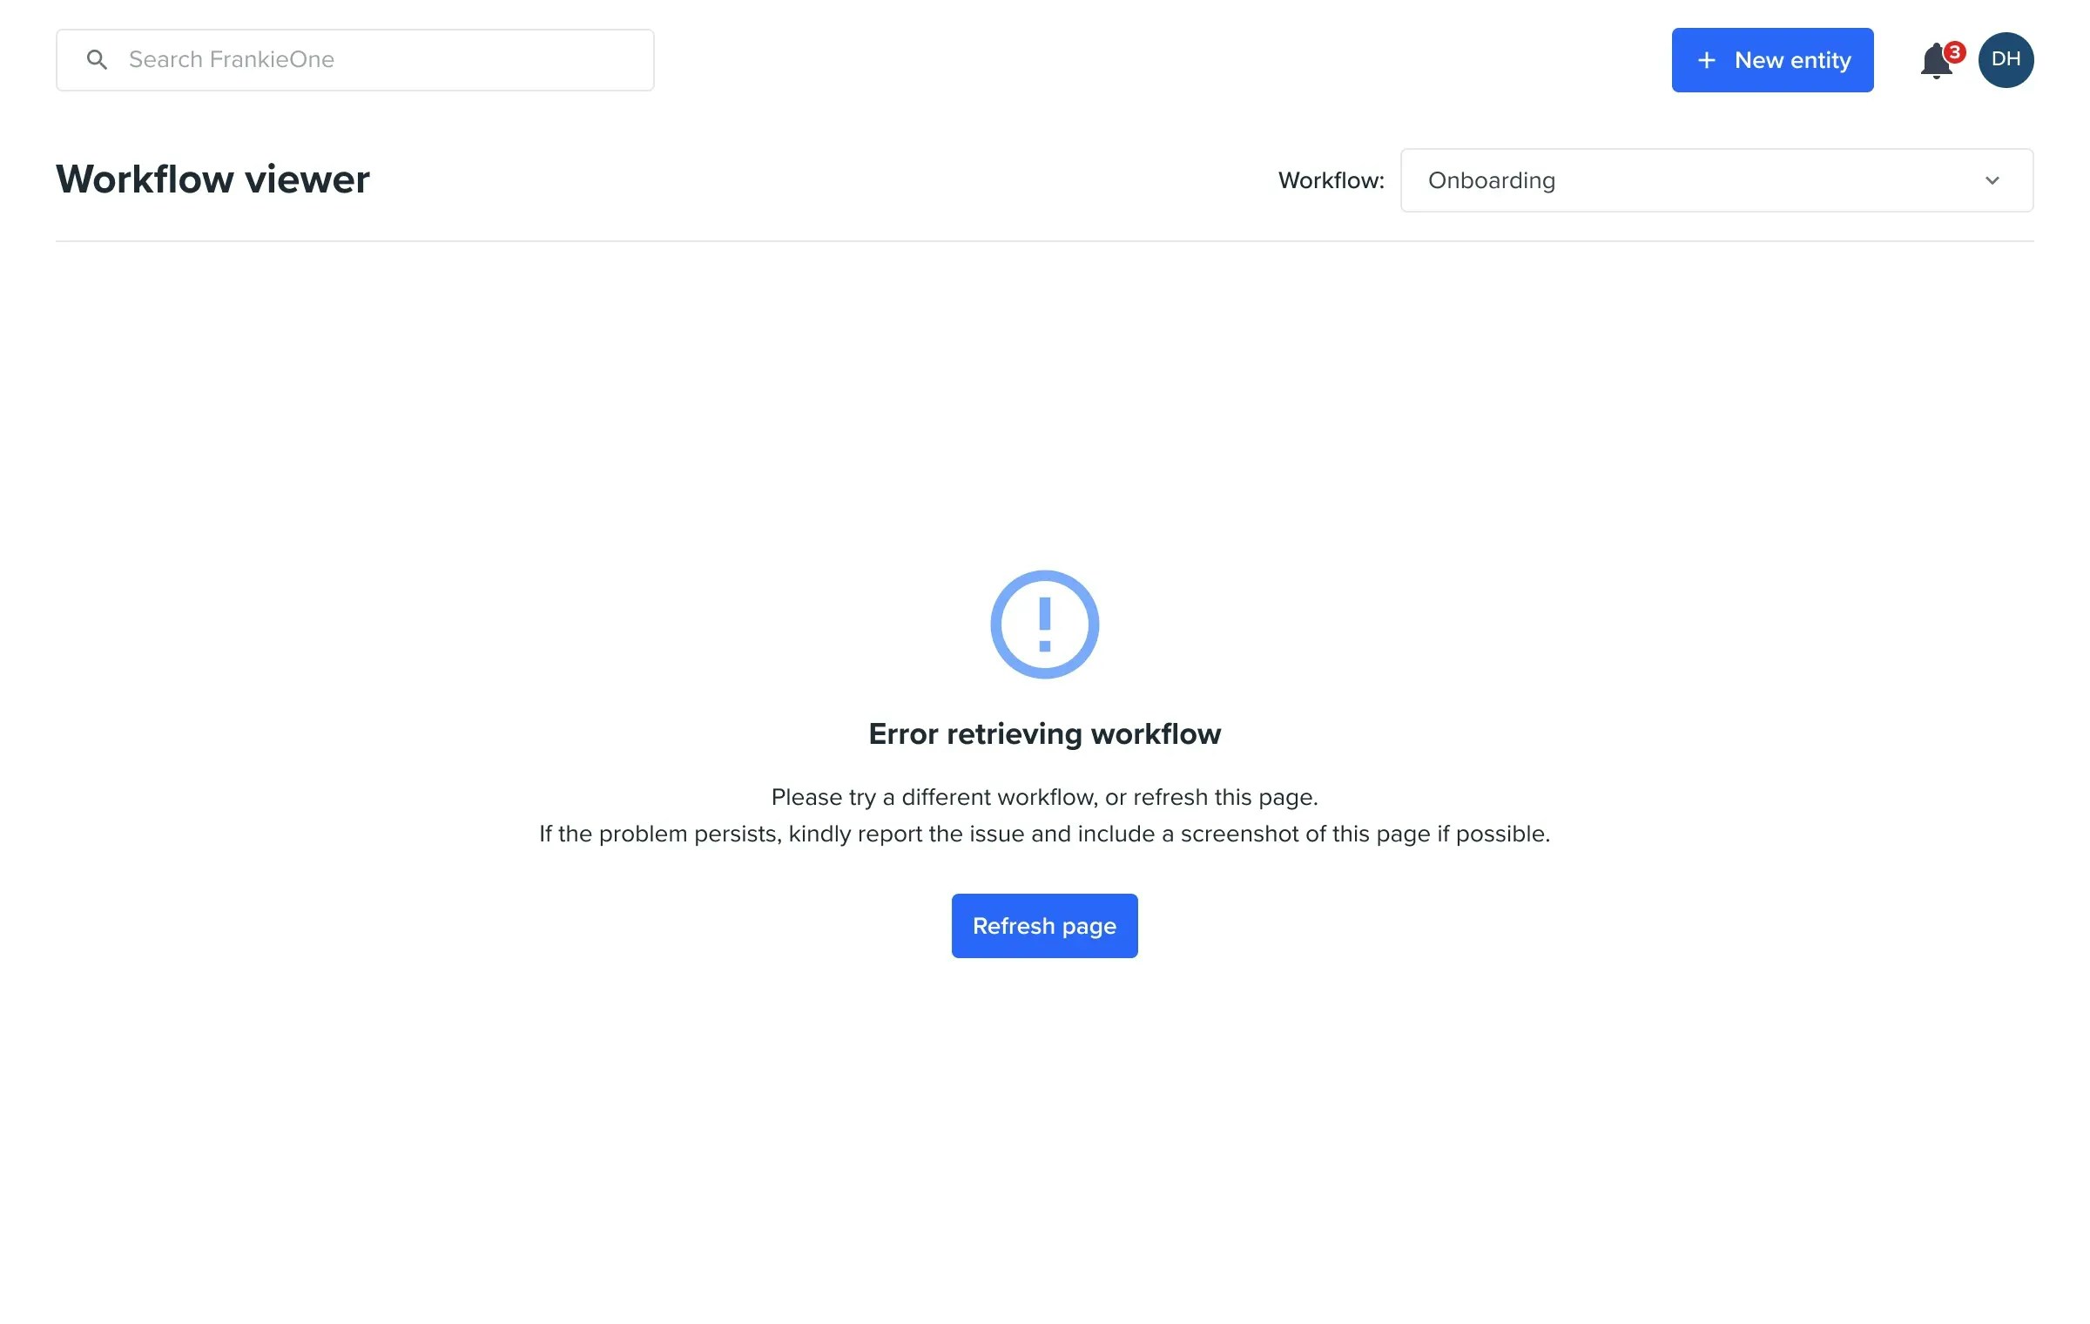The image size is (2090, 1324).
Task: Click the 'If the problem persists' message line
Action: tap(1044, 834)
